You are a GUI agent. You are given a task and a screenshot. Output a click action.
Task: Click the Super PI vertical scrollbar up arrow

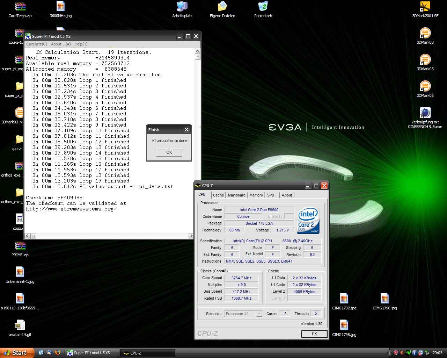[x=198, y=51]
